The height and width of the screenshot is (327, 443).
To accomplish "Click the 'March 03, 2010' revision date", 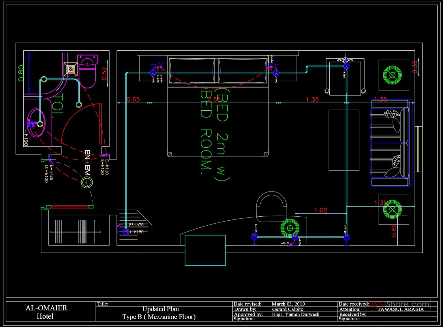I will click(288, 304).
